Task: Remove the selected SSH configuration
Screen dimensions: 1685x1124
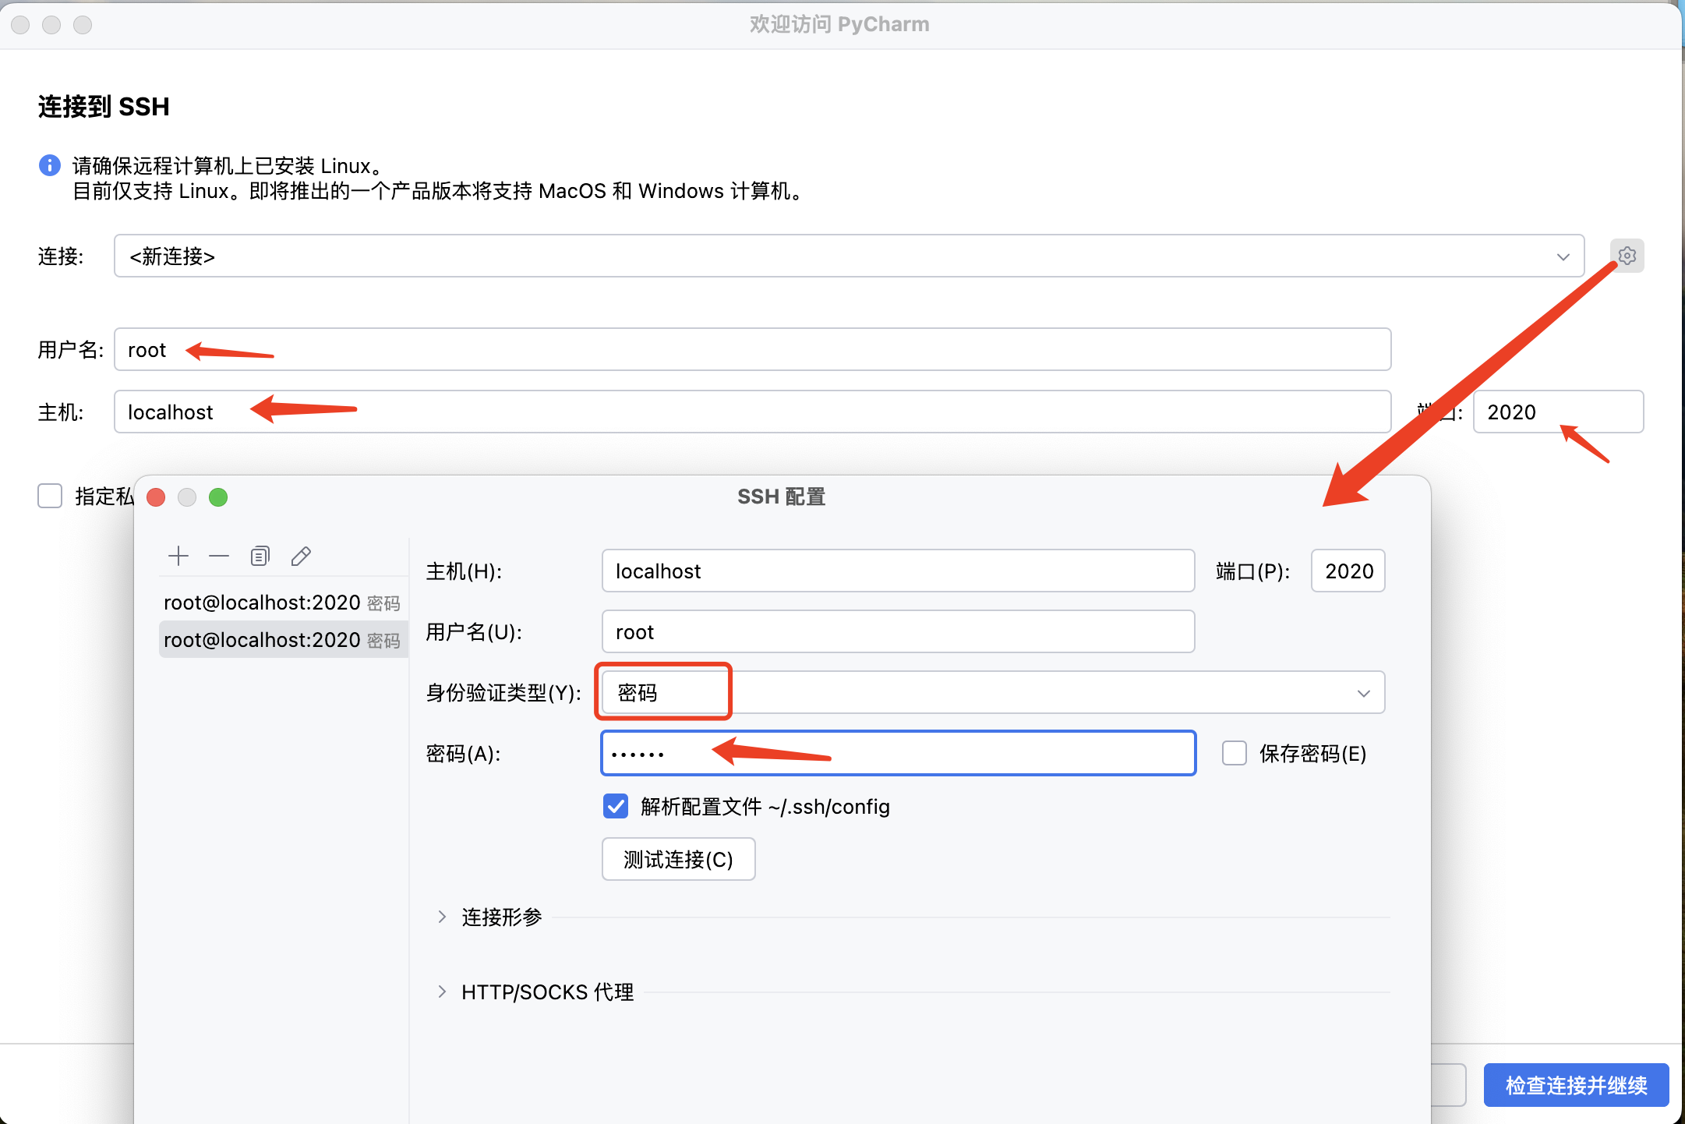Action: click(219, 556)
